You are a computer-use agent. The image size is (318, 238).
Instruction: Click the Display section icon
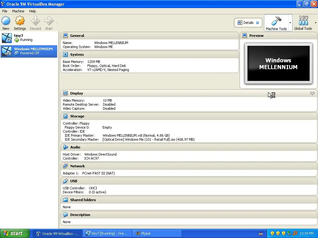pos(65,93)
